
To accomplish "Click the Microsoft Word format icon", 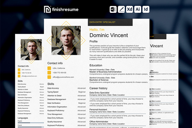I will [x=113, y=9].
